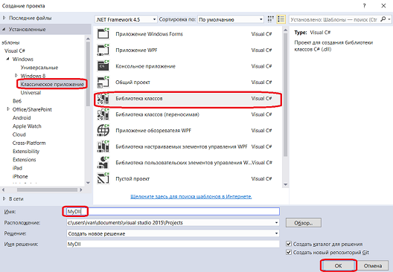Select the Console application template icon

(x=103, y=66)
